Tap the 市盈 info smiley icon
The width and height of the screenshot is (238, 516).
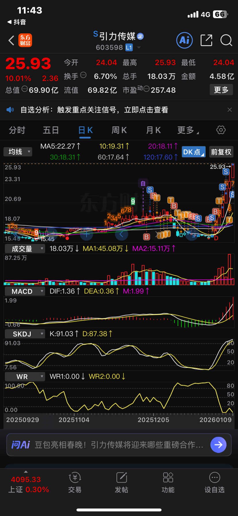(x=146, y=89)
